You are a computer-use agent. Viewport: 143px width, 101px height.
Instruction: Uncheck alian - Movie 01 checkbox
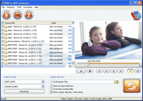pyautogui.click(x=3, y=27)
